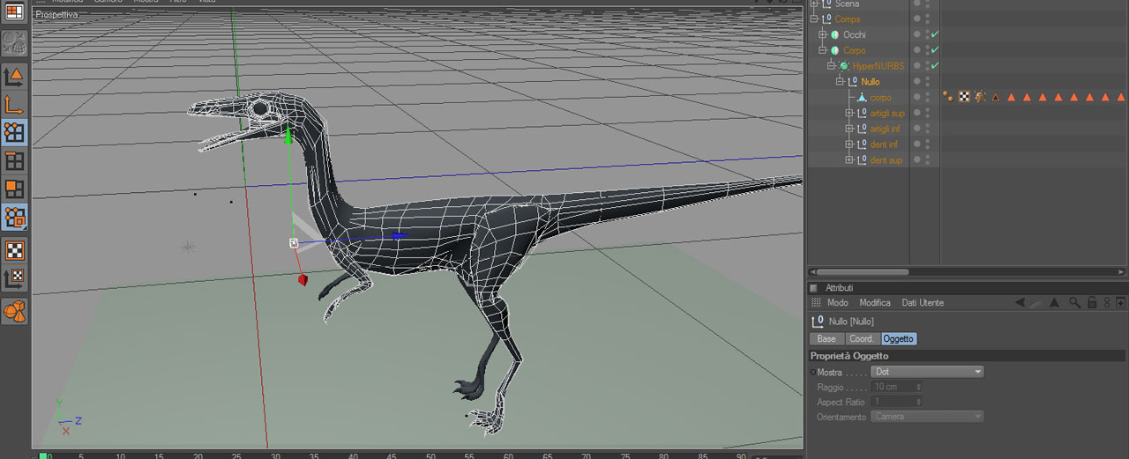The width and height of the screenshot is (1129, 459).
Task: Select the Scena object row
Action: (847, 4)
